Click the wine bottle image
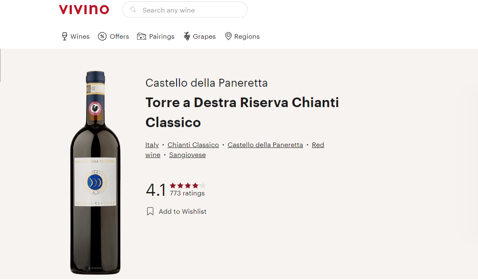This screenshot has height=280, width=478. tap(96, 172)
